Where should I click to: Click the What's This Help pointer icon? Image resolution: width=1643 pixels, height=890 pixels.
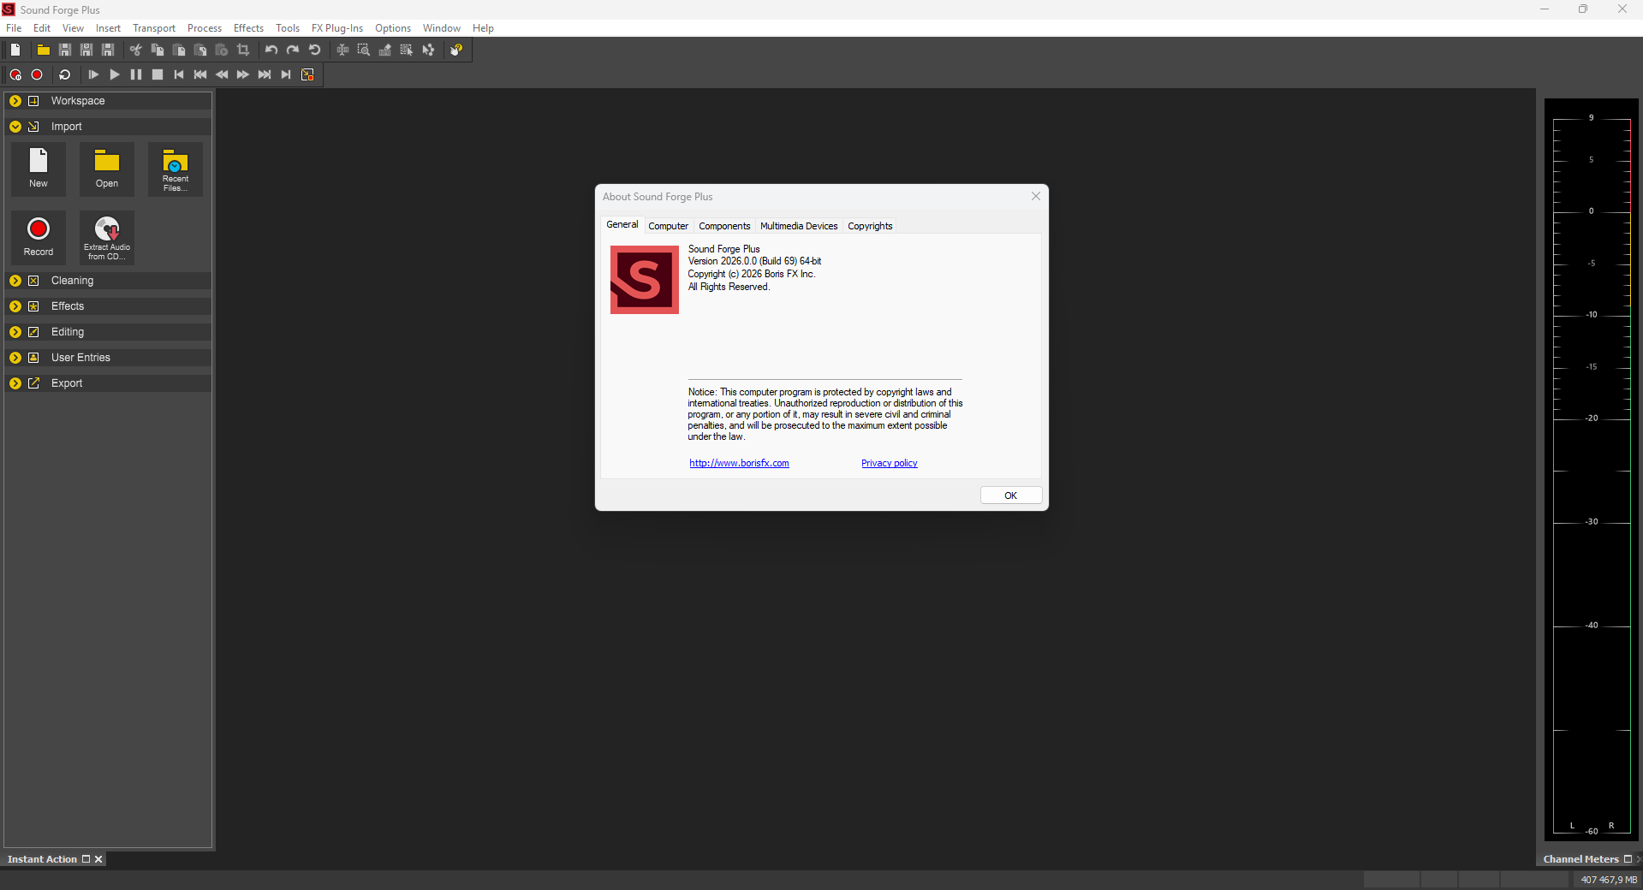point(456,50)
